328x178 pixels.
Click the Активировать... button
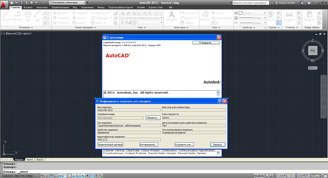149,144
